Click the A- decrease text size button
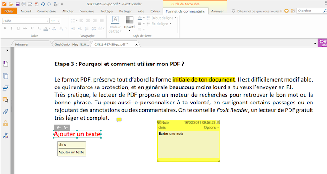327x174 pixels. (x=66, y=127)
